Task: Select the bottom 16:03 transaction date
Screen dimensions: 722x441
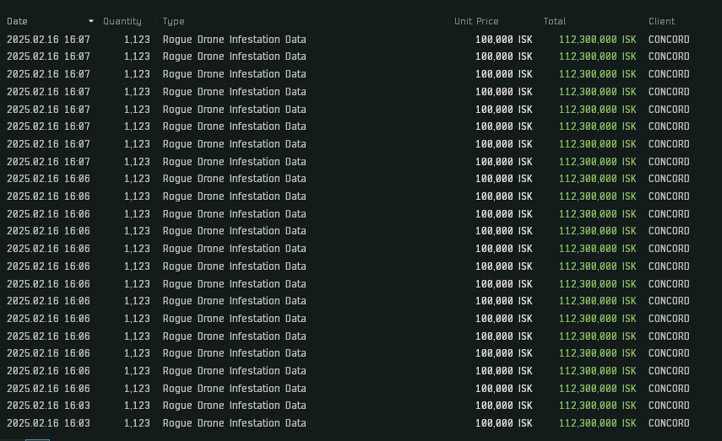Action: (x=48, y=423)
